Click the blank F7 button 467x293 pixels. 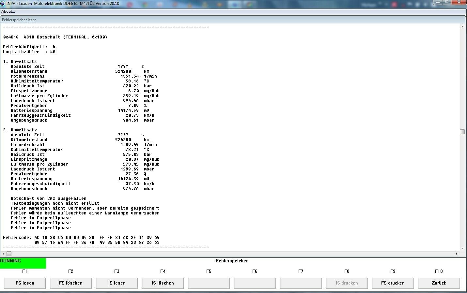coord(301,283)
